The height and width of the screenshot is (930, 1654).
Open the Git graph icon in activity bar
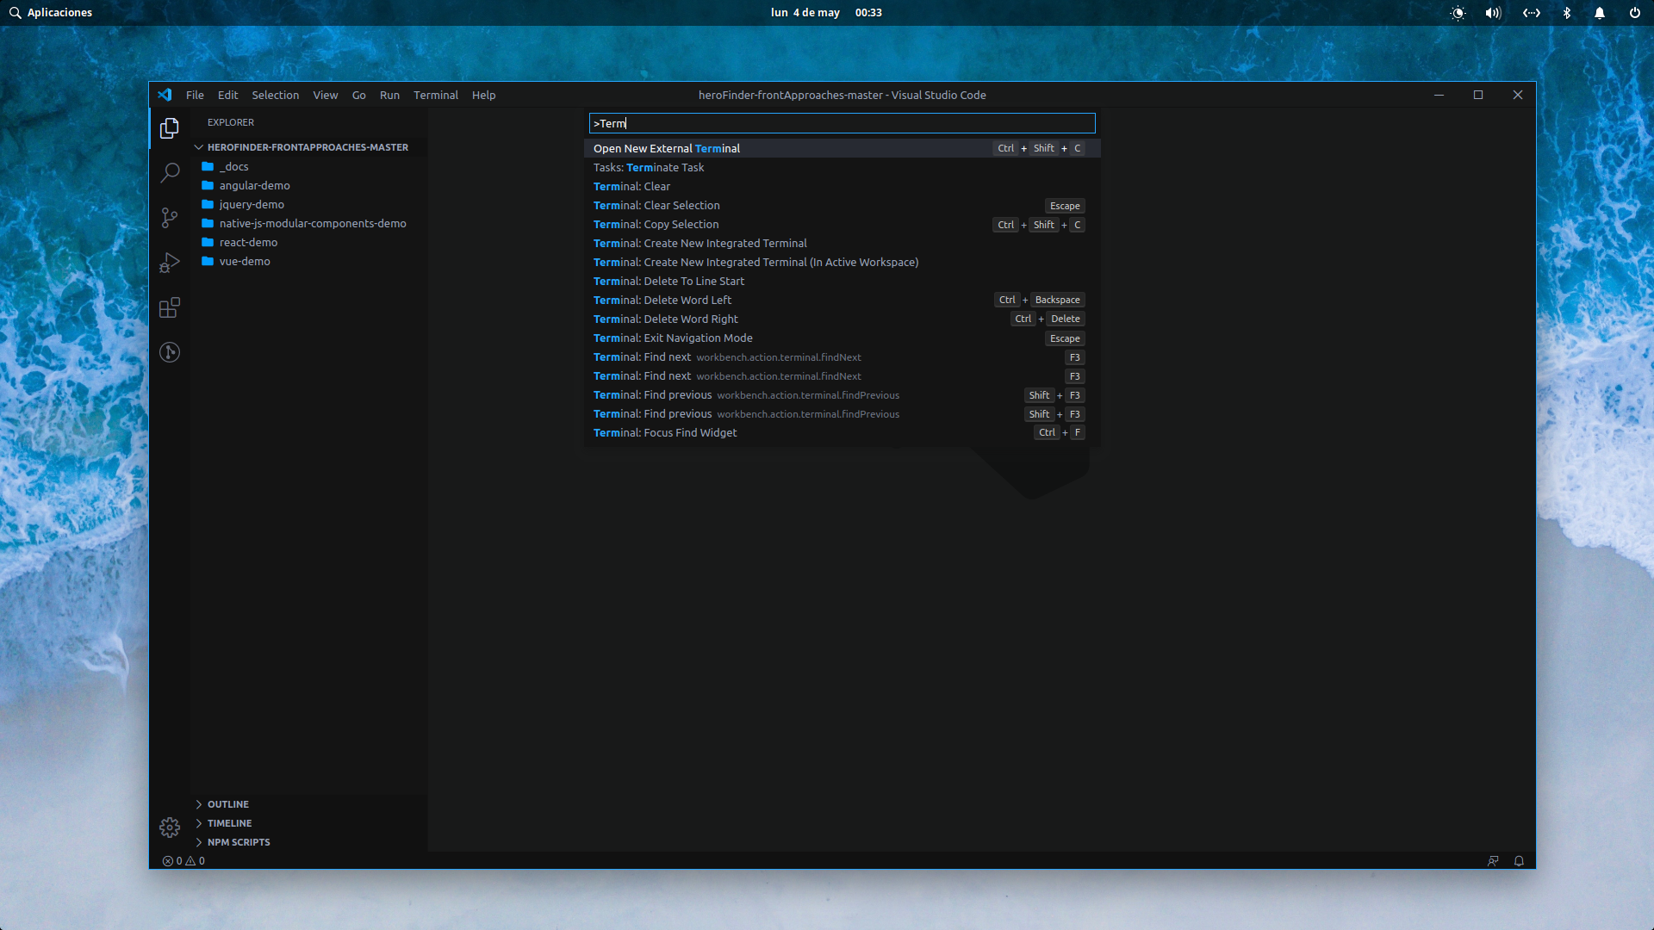point(170,352)
